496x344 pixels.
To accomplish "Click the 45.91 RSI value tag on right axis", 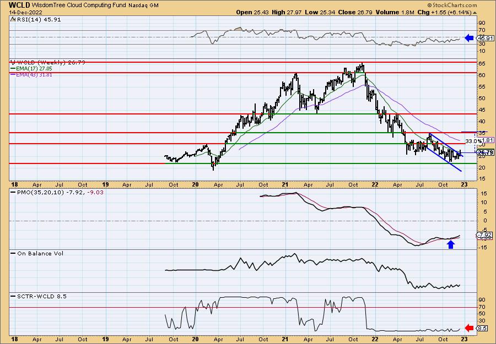I will click(x=486, y=38).
